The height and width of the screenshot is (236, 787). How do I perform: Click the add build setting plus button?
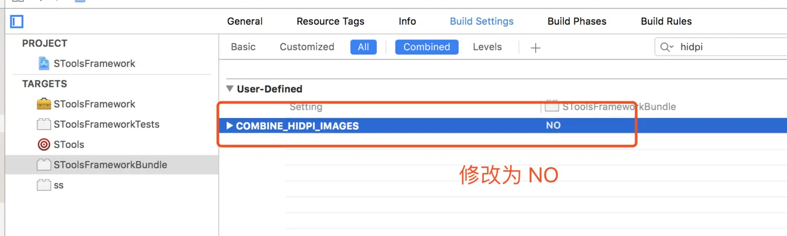(x=535, y=48)
